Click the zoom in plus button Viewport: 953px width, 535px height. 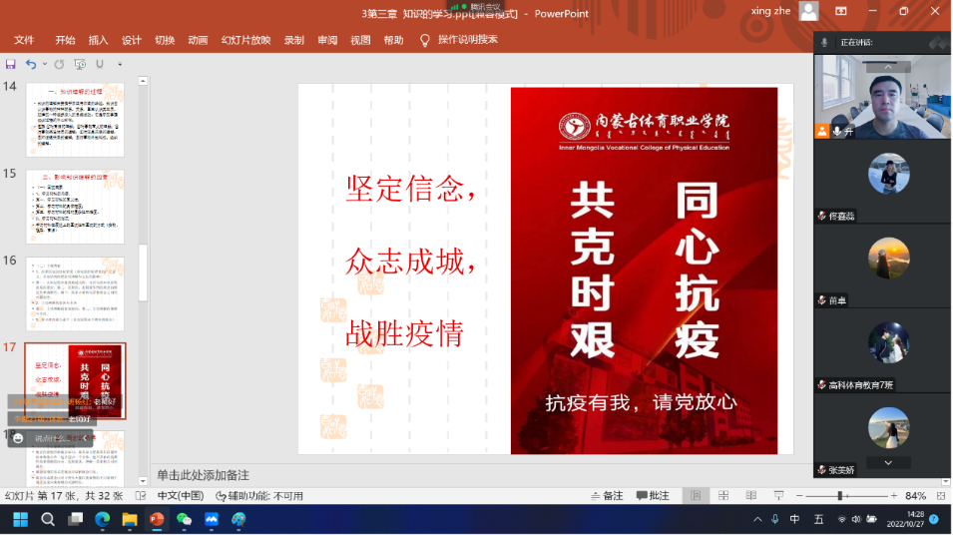(x=893, y=496)
